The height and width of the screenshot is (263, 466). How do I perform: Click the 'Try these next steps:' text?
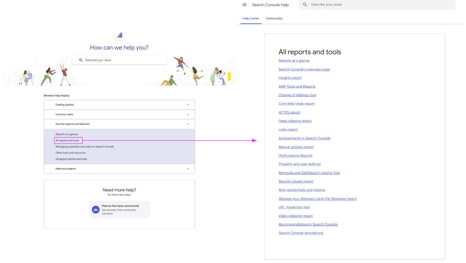[119, 195]
